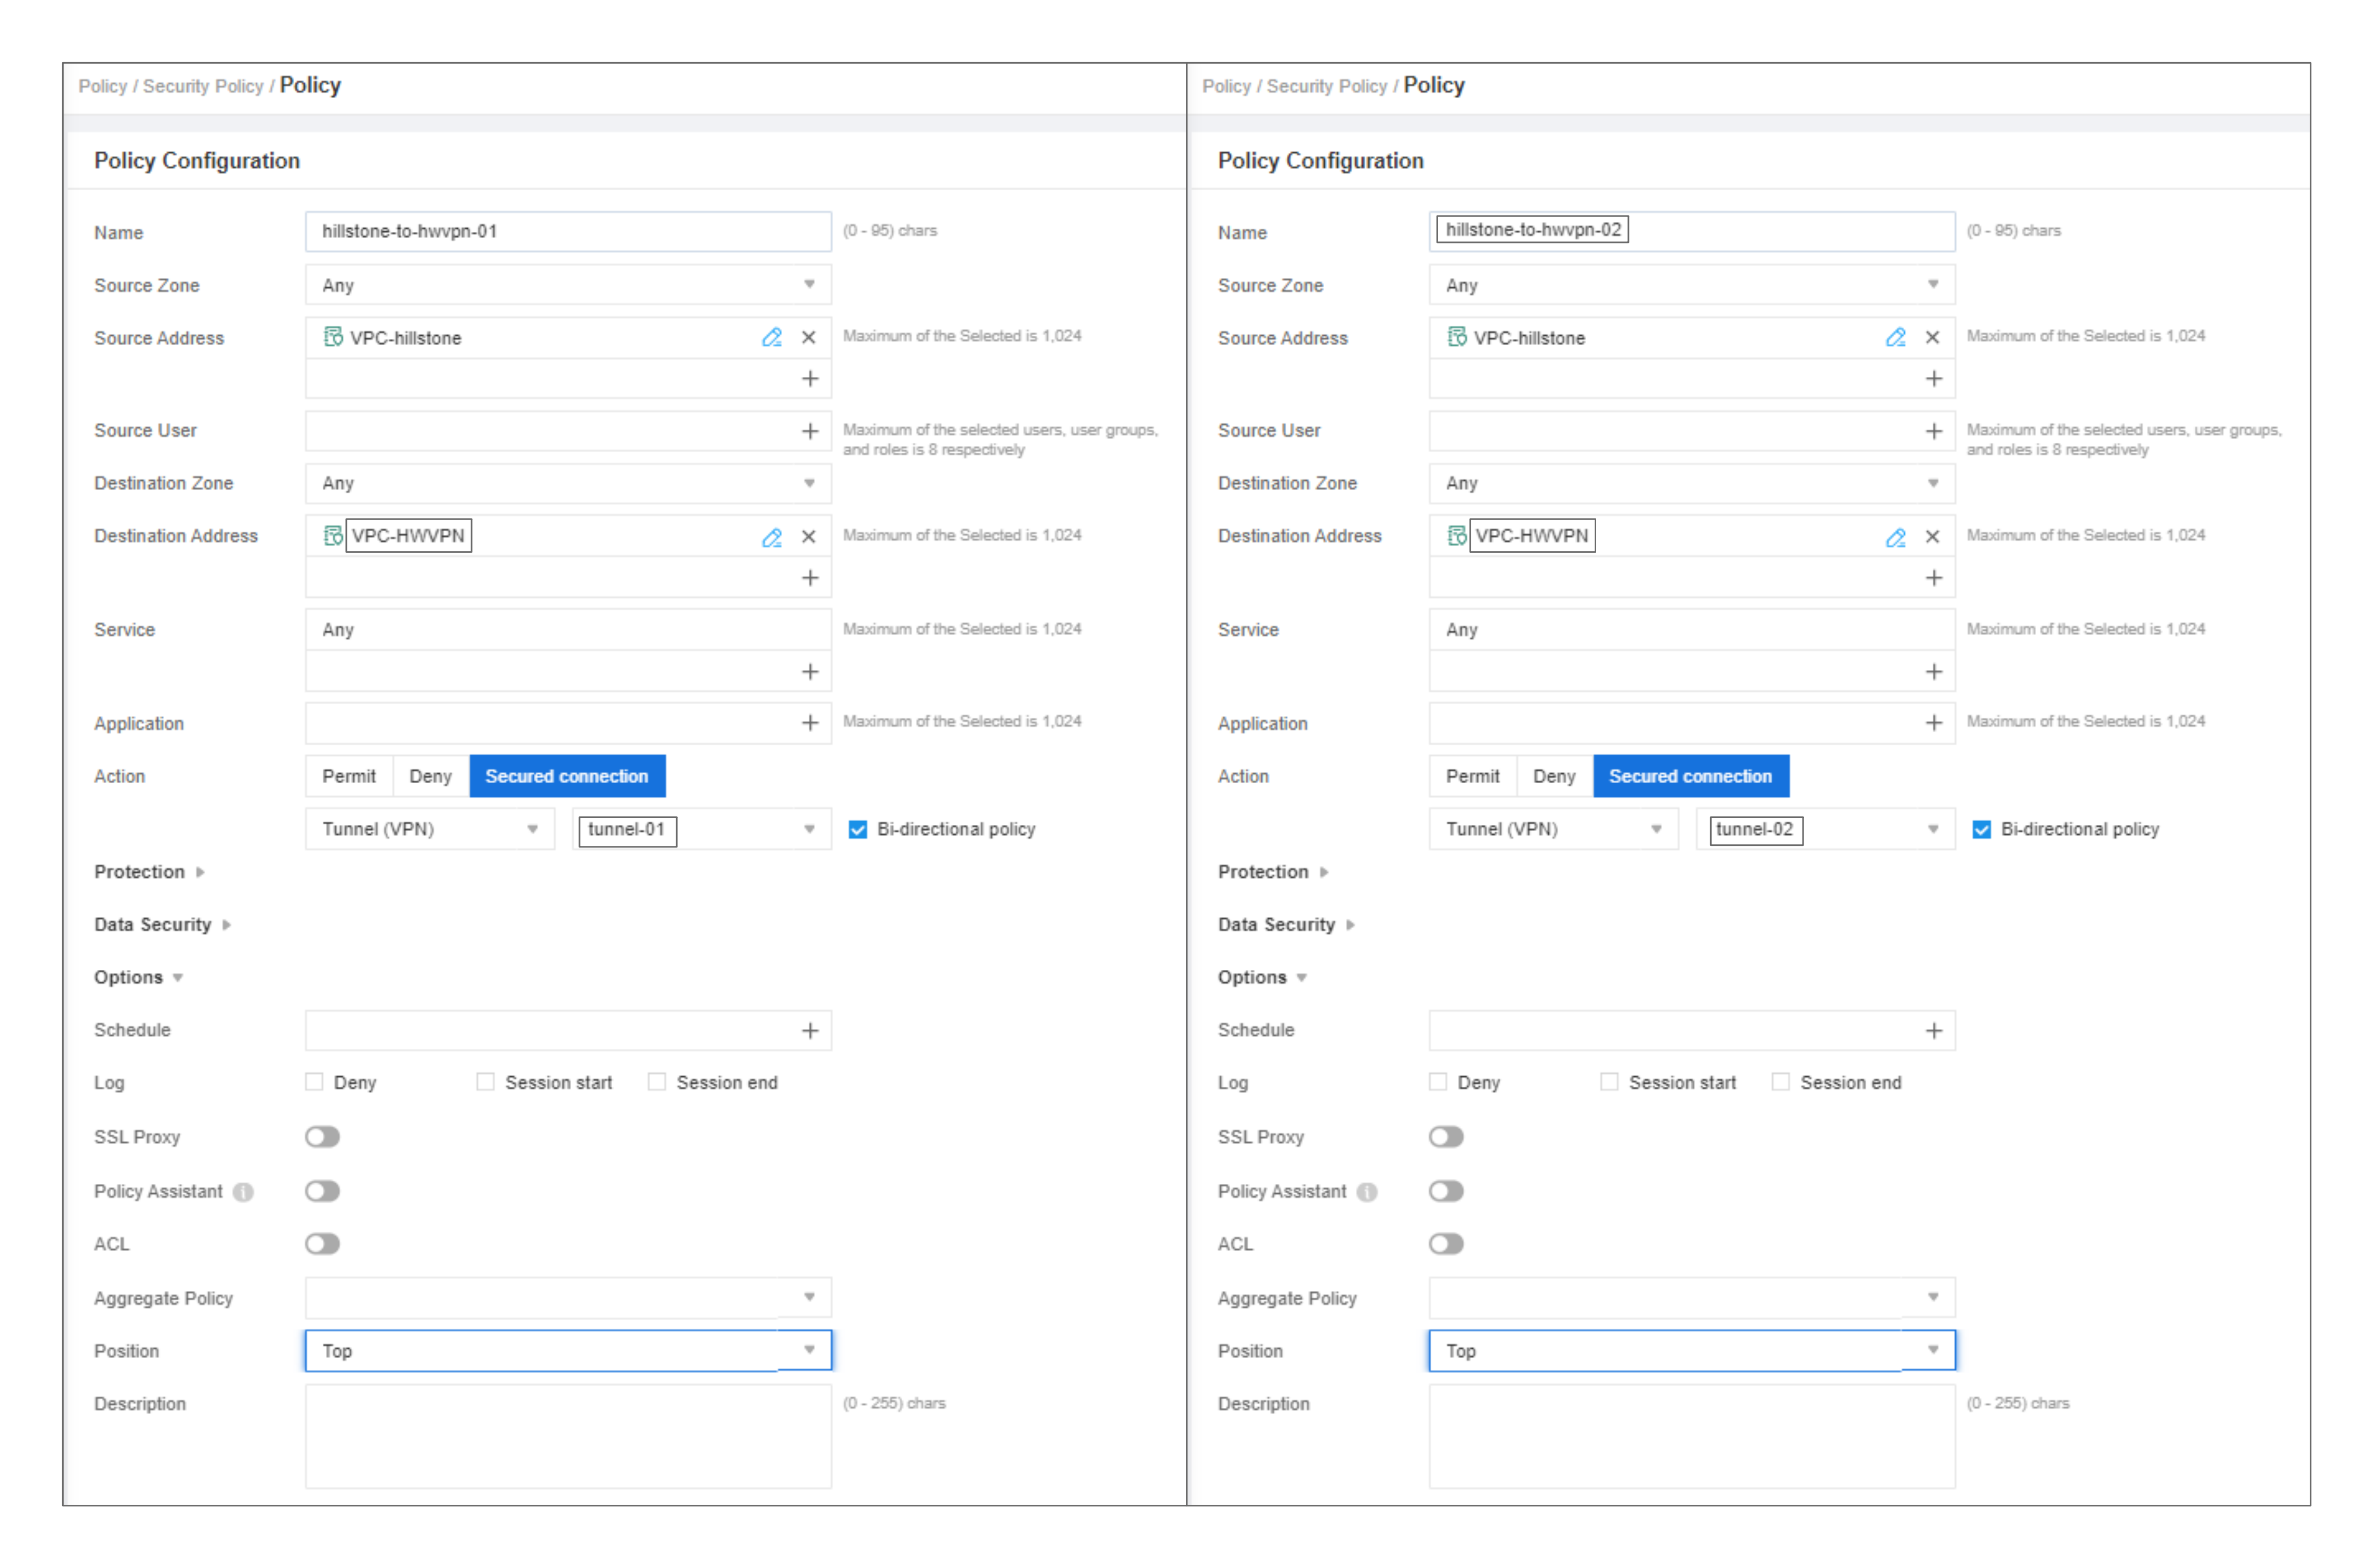The height and width of the screenshot is (1568, 2373).
Task: Enable ACL toggle in left policy
Action: (x=322, y=1244)
